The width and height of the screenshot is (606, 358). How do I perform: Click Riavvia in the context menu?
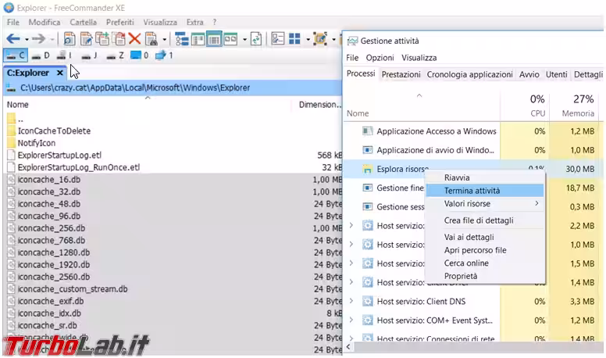pyautogui.click(x=457, y=177)
